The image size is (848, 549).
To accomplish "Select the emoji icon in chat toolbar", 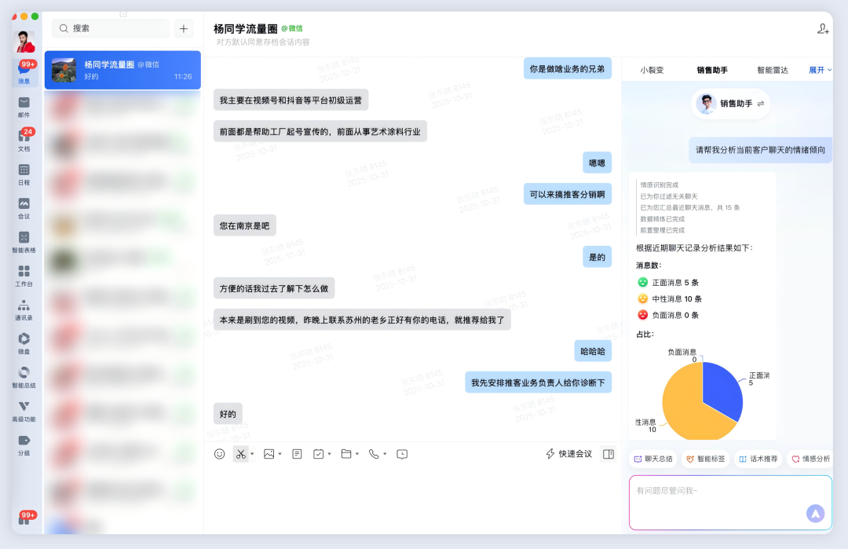I will click(x=219, y=454).
